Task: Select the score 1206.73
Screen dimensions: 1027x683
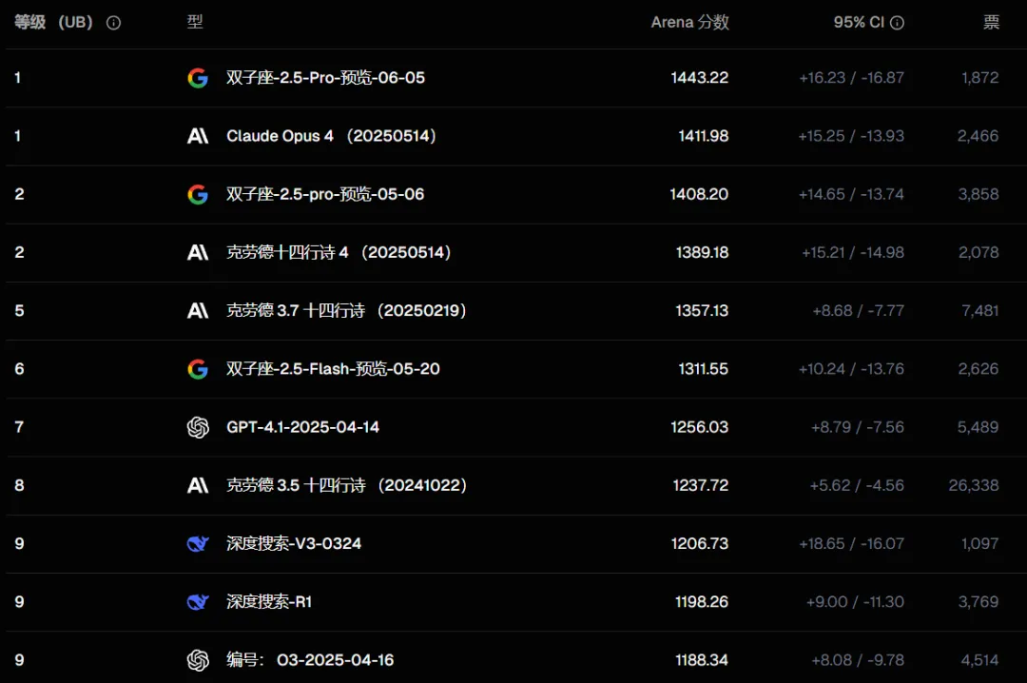Action: click(x=700, y=543)
